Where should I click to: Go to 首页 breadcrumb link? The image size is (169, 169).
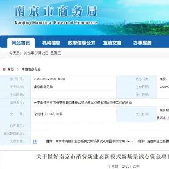click(11, 69)
